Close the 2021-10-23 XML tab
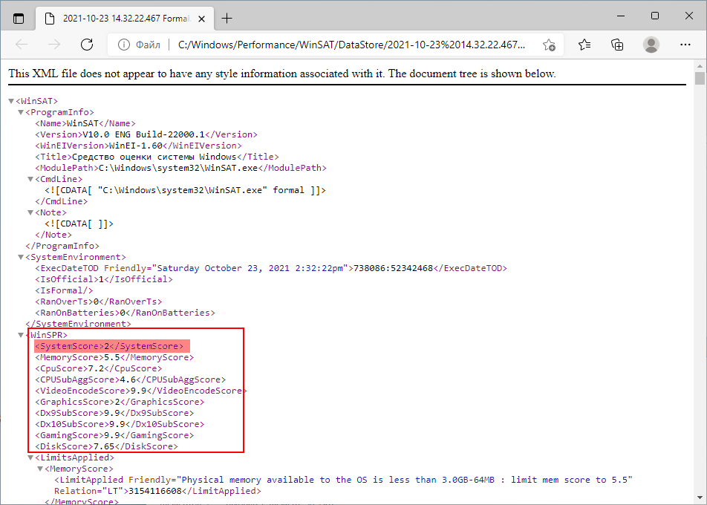This screenshot has height=505, width=707. pos(201,16)
